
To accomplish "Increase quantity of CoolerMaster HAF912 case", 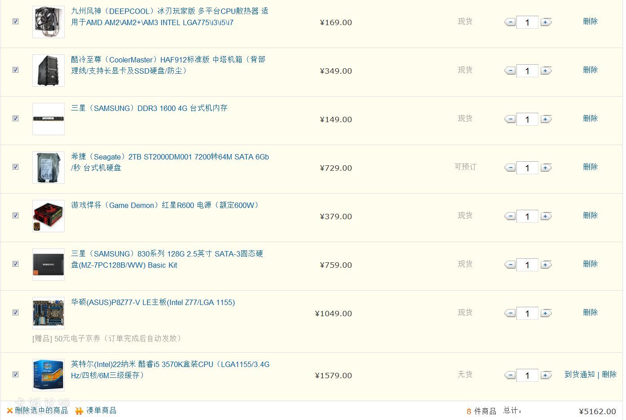I will click(x=546, y=71).
